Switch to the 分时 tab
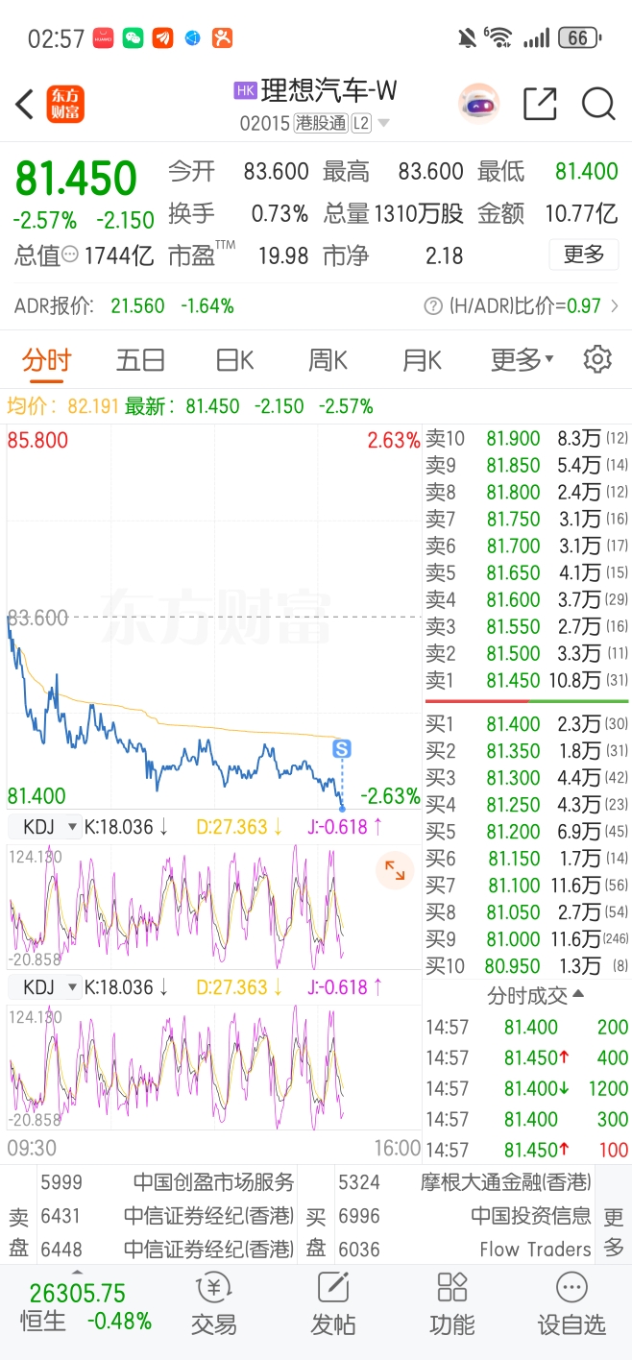Screen dimensions: 632x1360 (46, 360)
